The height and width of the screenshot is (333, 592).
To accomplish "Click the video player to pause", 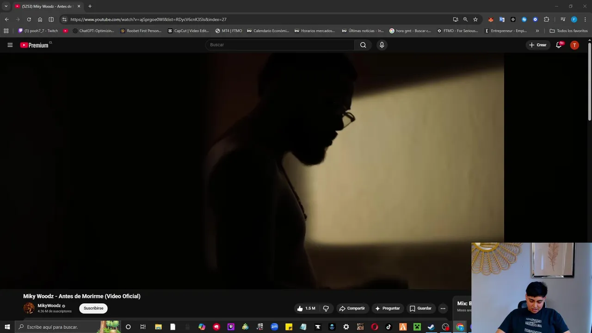I will click(x=252, y=171).
